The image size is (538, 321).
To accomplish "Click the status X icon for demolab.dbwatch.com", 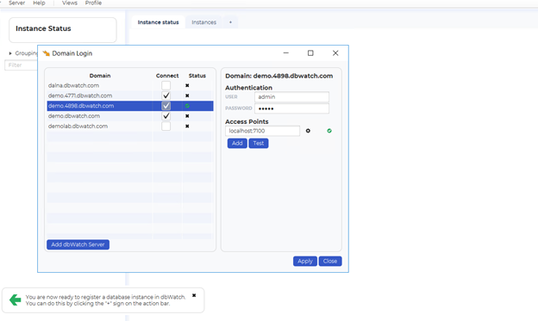I will [187, 126].
